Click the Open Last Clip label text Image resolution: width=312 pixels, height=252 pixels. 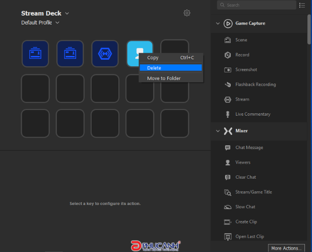[x=250, y=236]
